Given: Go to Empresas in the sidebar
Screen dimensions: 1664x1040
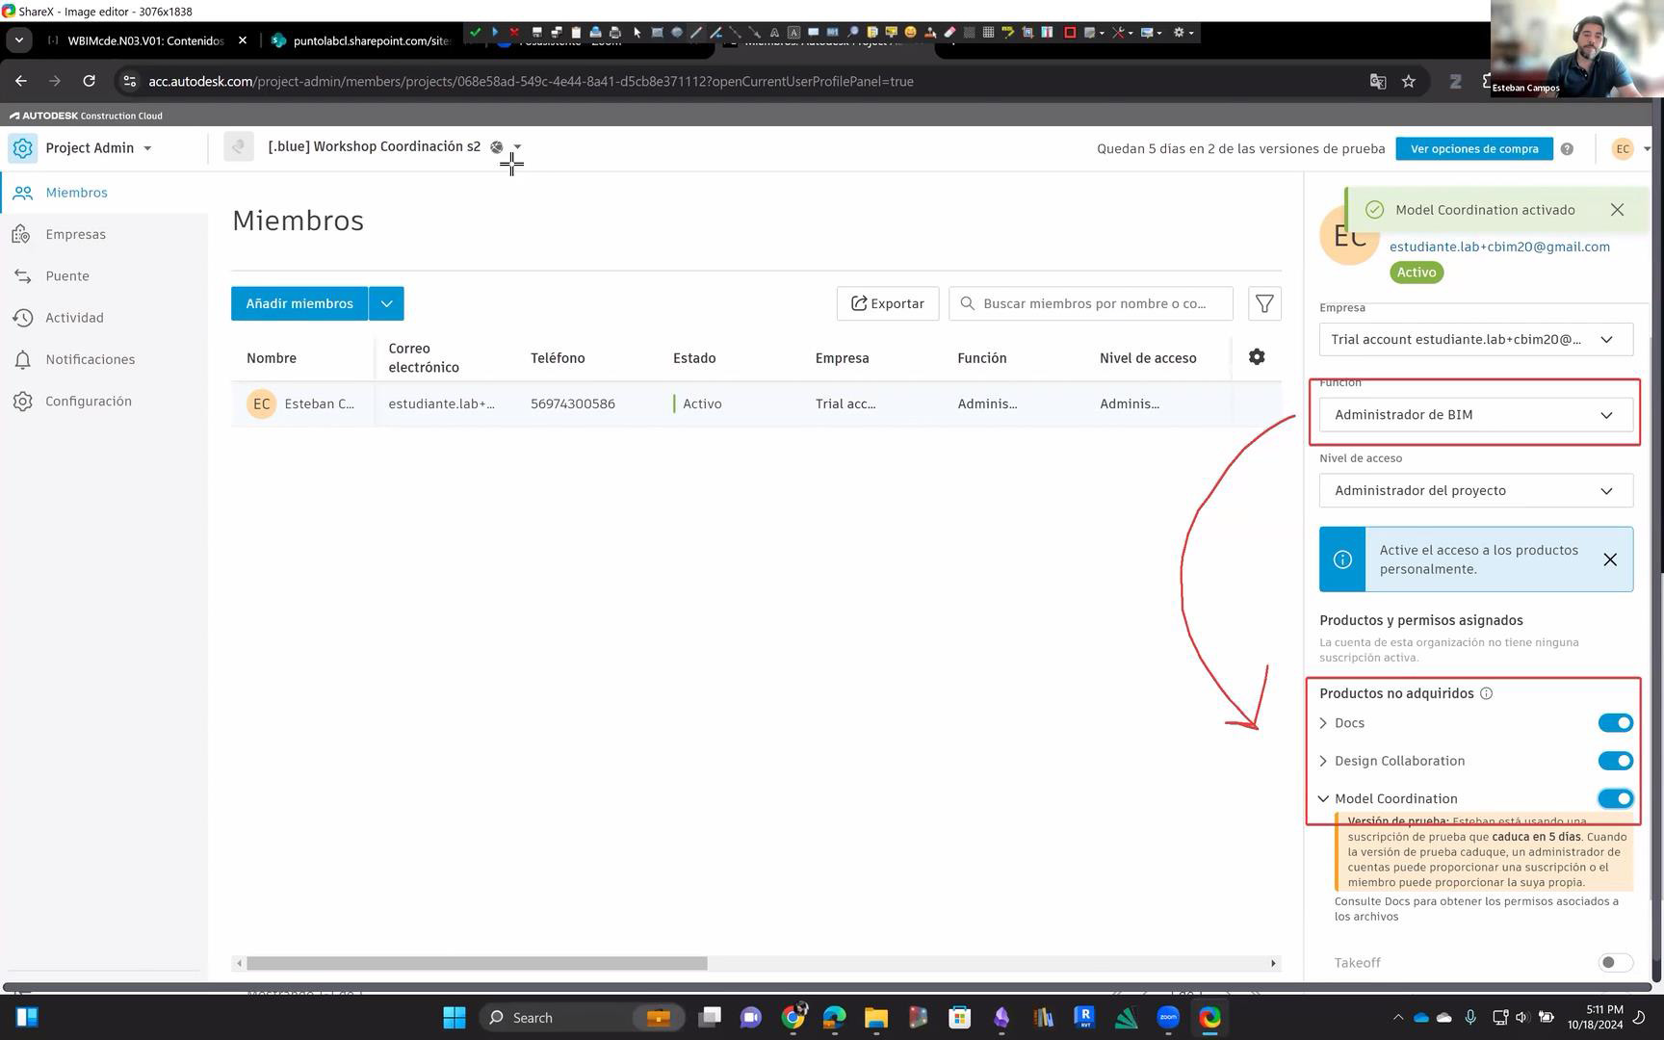Looking at the screenshot, I should click(x=75, y=234).
